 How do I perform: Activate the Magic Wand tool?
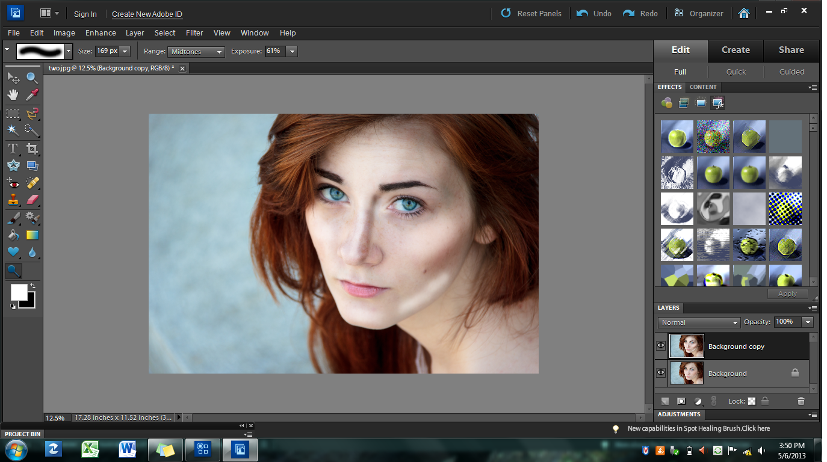pyautogui.click(x=13, y=130)
